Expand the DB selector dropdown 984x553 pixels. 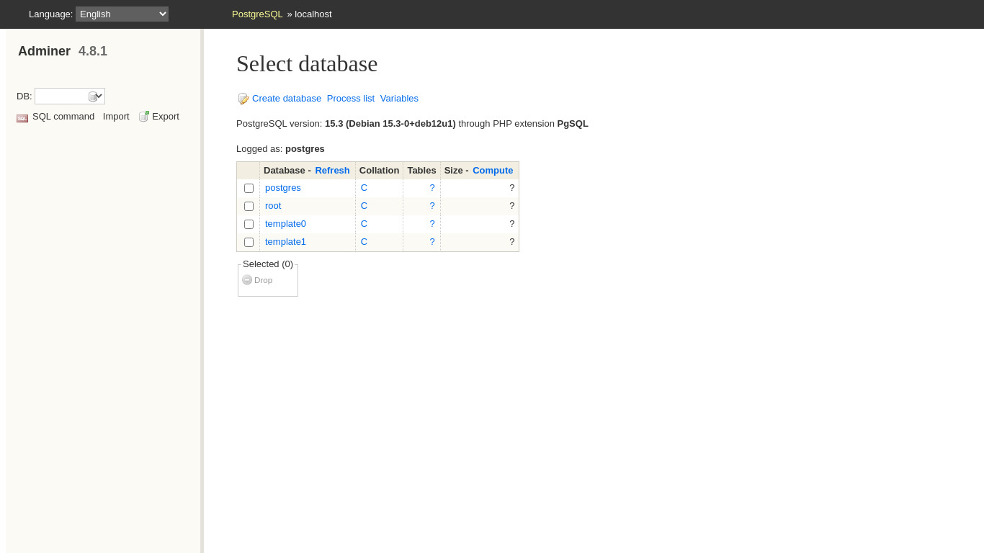(70, 96)
